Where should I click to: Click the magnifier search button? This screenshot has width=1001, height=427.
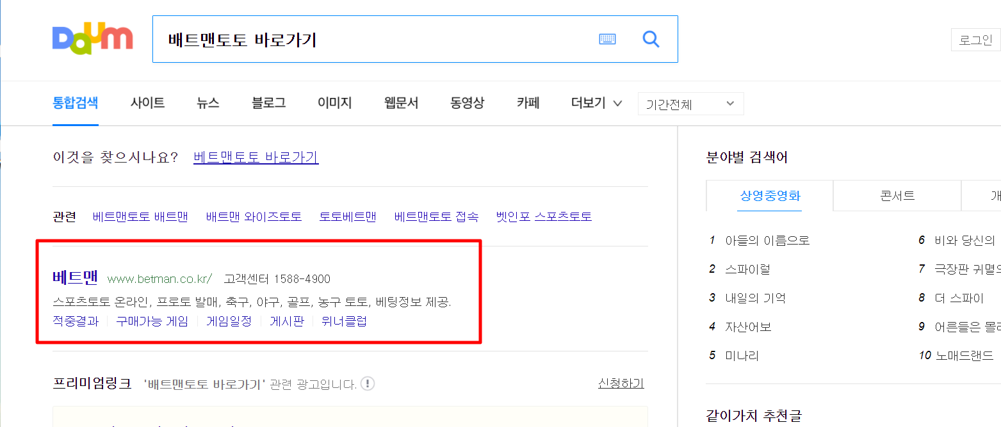pyautogui.click(x=651, y=40)
